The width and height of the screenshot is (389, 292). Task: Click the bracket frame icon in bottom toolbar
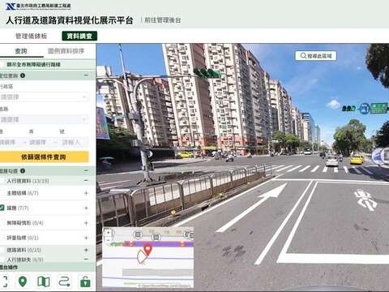[x=4, y=281]
